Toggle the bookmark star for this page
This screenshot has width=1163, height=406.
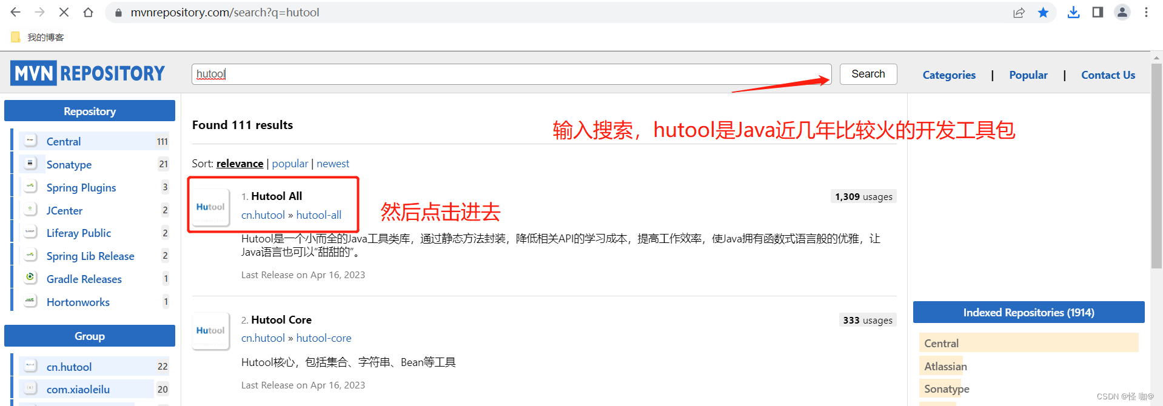click(1043, 13)
